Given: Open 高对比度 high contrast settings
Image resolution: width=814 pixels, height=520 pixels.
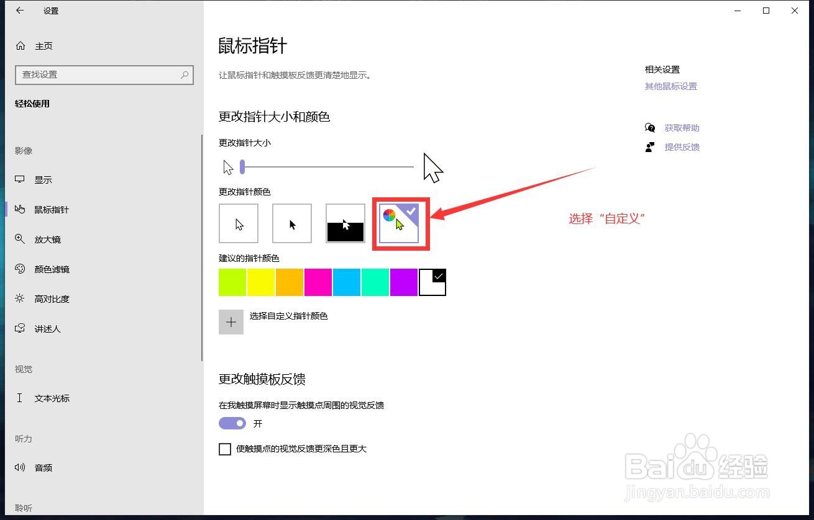Looking at the screenshot, I should coord(52,299).
